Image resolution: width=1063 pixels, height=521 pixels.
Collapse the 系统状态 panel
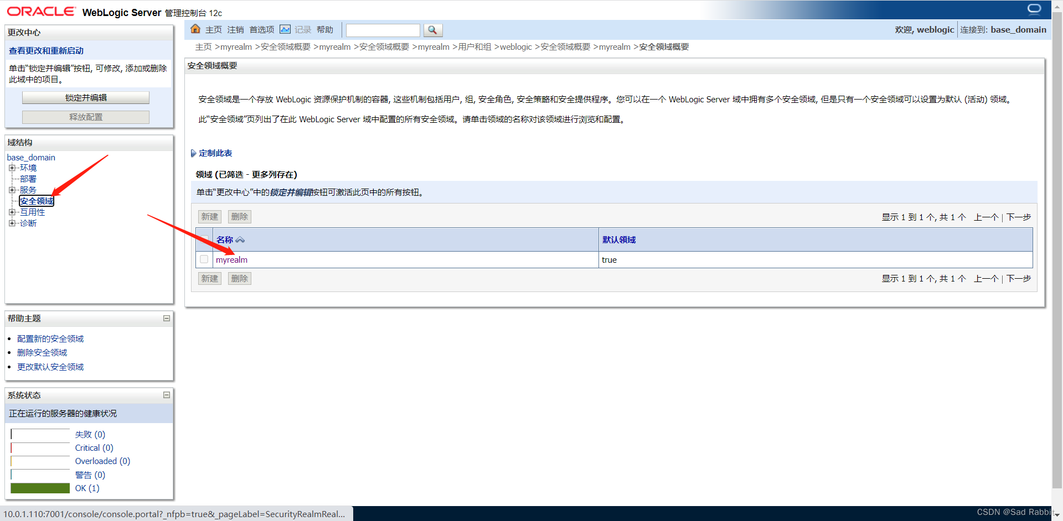tap(166, 395)
